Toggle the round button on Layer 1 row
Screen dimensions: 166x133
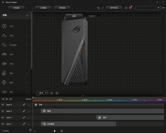(x=29, y=124)
